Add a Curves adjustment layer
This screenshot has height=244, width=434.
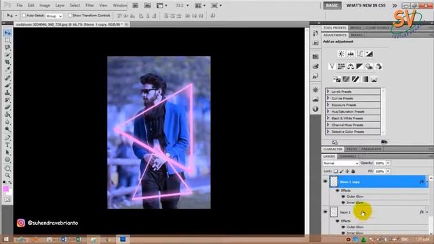360,54
